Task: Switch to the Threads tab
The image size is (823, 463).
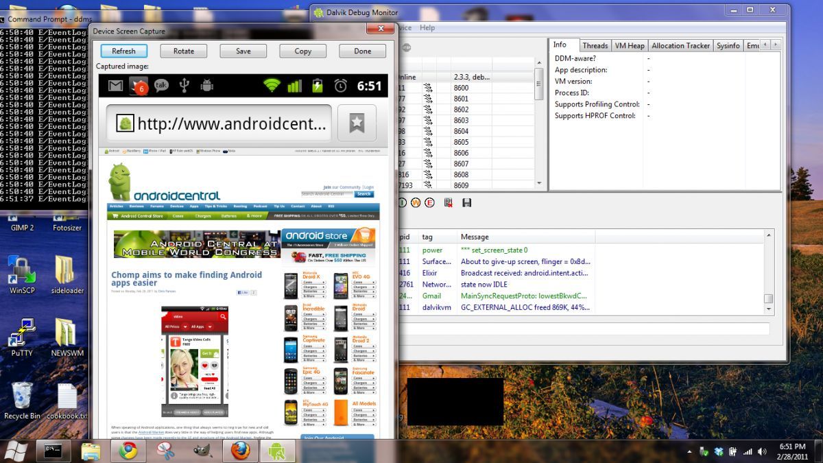Action: [595, 45]
